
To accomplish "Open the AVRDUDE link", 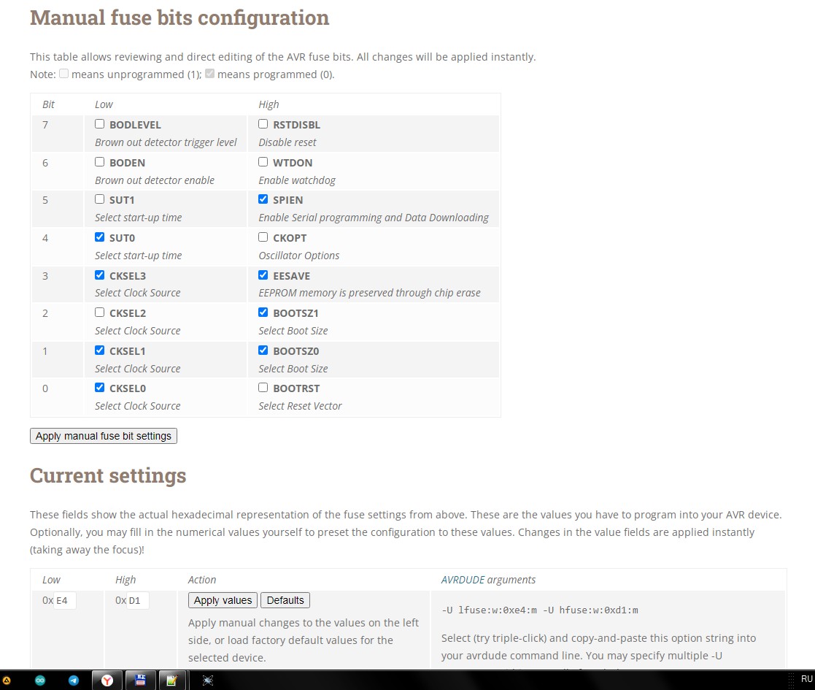I will coord(463,580).
